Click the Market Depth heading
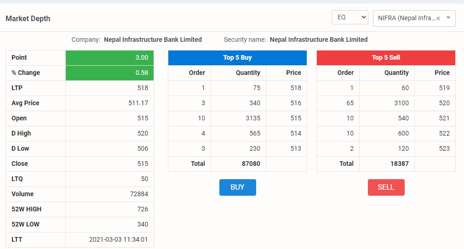 28,19
